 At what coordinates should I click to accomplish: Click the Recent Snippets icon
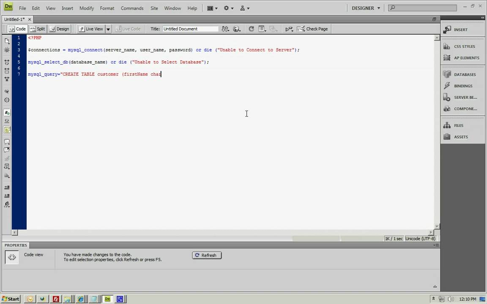click(7, 167)
